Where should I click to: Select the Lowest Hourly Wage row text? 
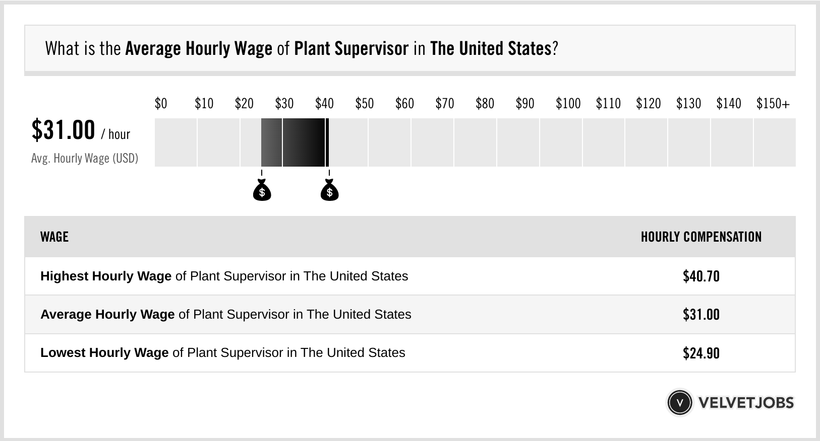point(222,353)
